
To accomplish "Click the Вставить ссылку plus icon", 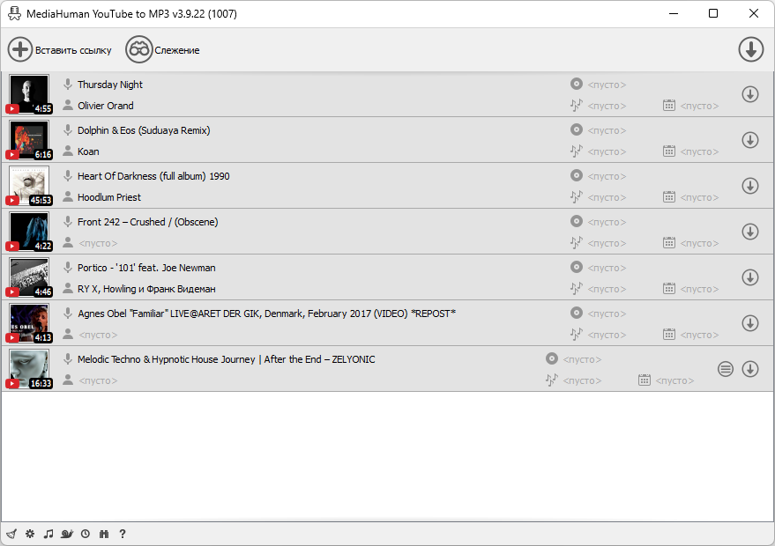I will point(19,50).
